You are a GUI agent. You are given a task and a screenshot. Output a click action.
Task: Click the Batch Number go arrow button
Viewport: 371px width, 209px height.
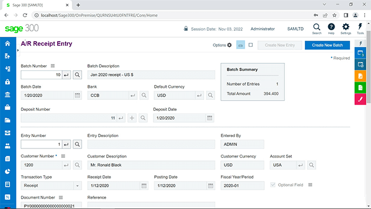pos(66,75)
